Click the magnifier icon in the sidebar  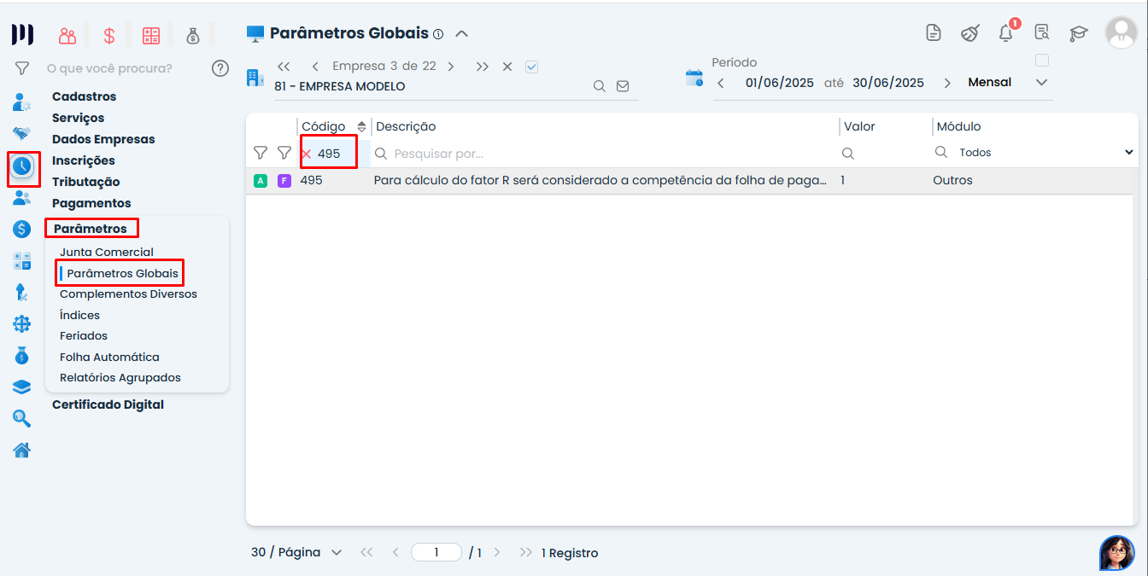[21, 418]
